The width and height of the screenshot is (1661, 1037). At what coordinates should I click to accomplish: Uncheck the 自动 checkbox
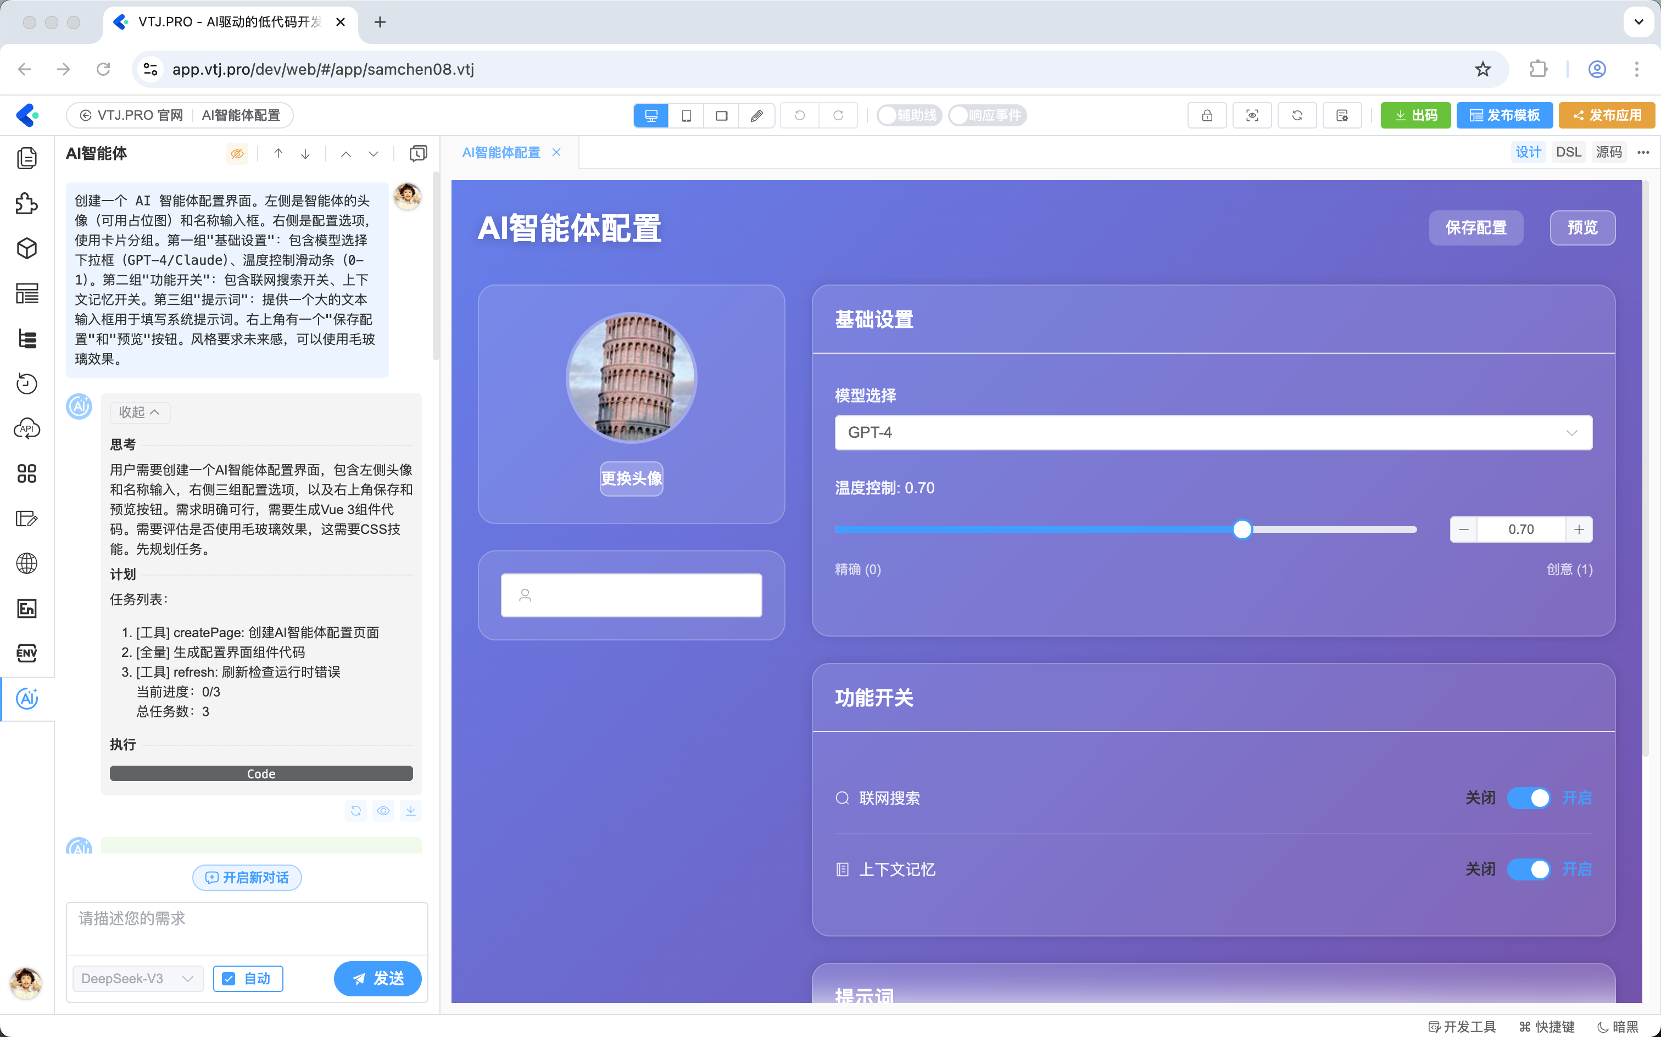point(229,979)
